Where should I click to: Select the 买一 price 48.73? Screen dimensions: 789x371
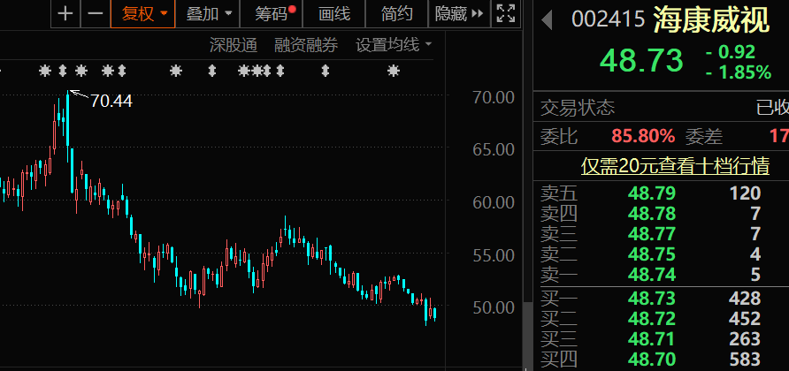coord(652,299)
